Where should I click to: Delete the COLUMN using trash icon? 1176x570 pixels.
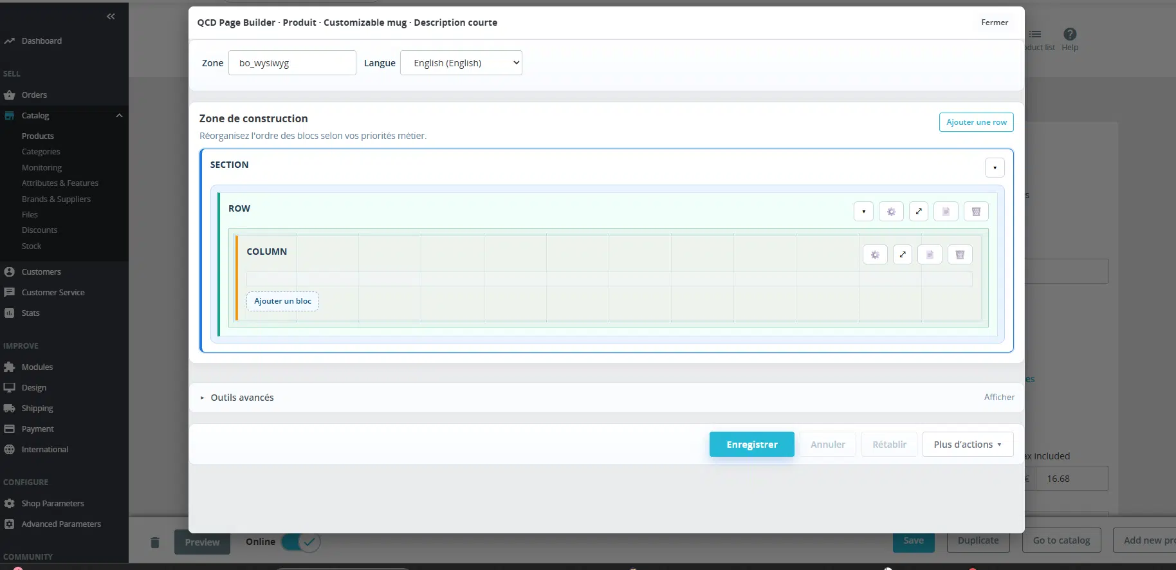tap(960, 255)
